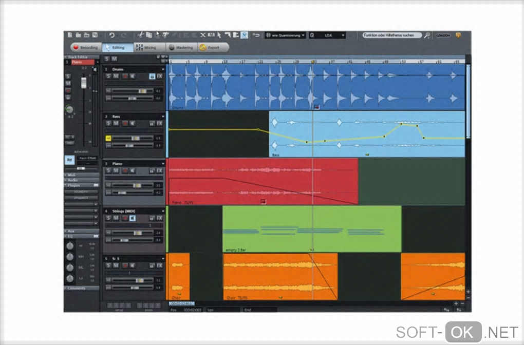Click the red object marker on Piano clip
The height and width of the screenshot is (345, 524).
click(264, 201)
